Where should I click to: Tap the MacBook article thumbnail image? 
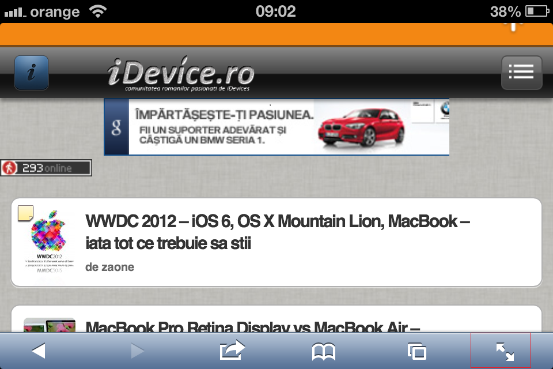pos(50,325)
